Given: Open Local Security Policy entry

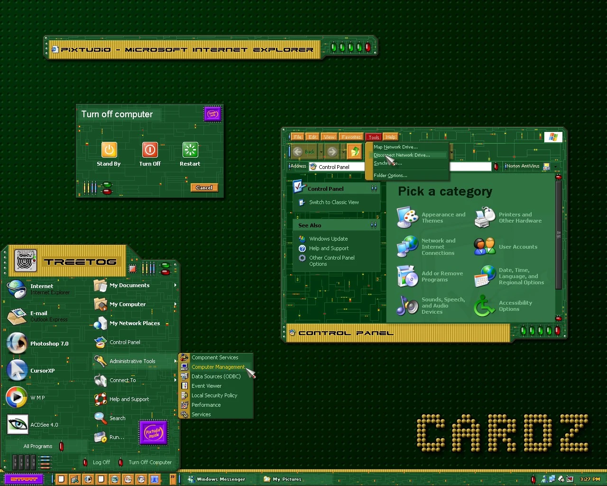Looking at the screenshot, I should 216,395.
